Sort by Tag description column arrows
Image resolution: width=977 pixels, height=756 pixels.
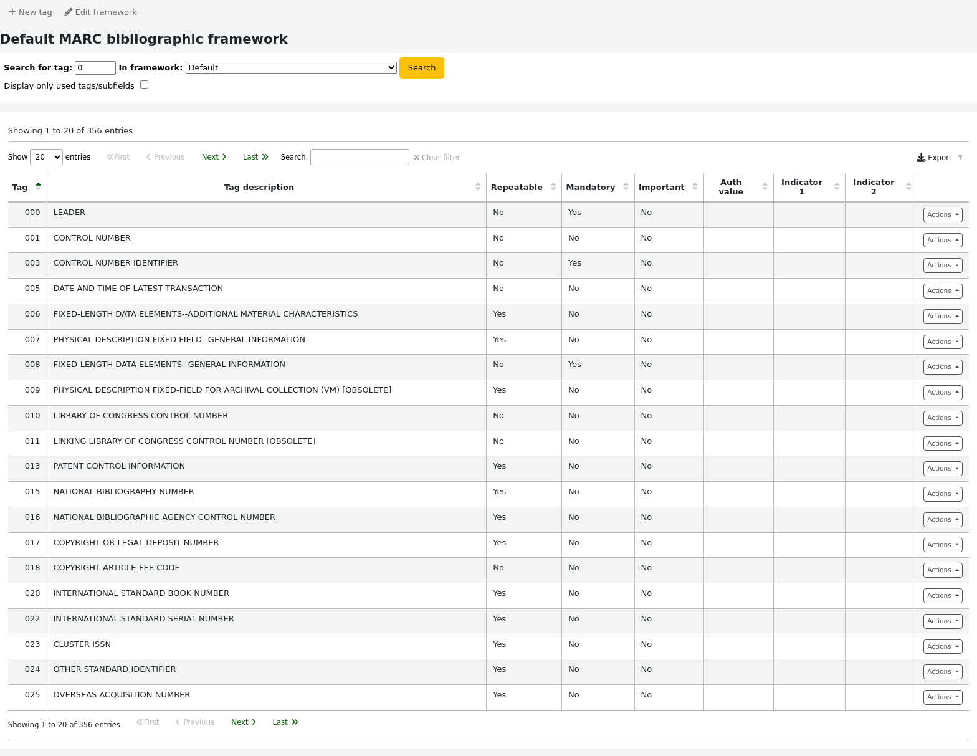478,187
